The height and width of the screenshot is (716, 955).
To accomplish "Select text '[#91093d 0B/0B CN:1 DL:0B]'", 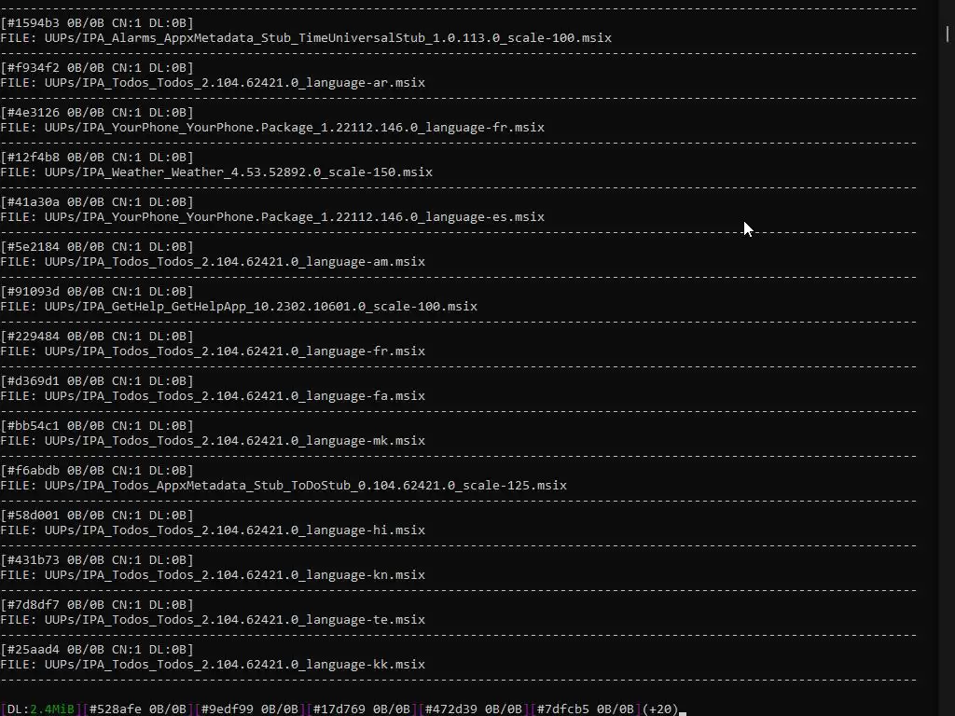I will point(97,292).
